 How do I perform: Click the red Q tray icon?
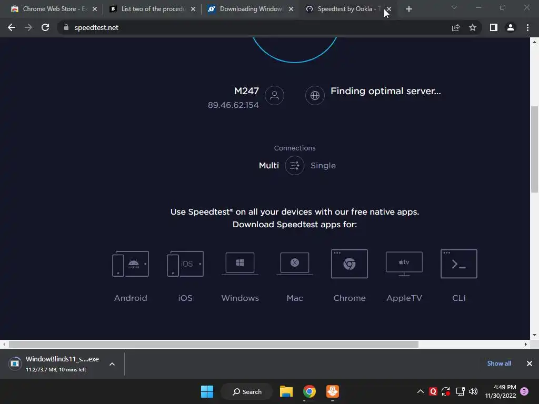pyautogui.click(x=433, y=391)
